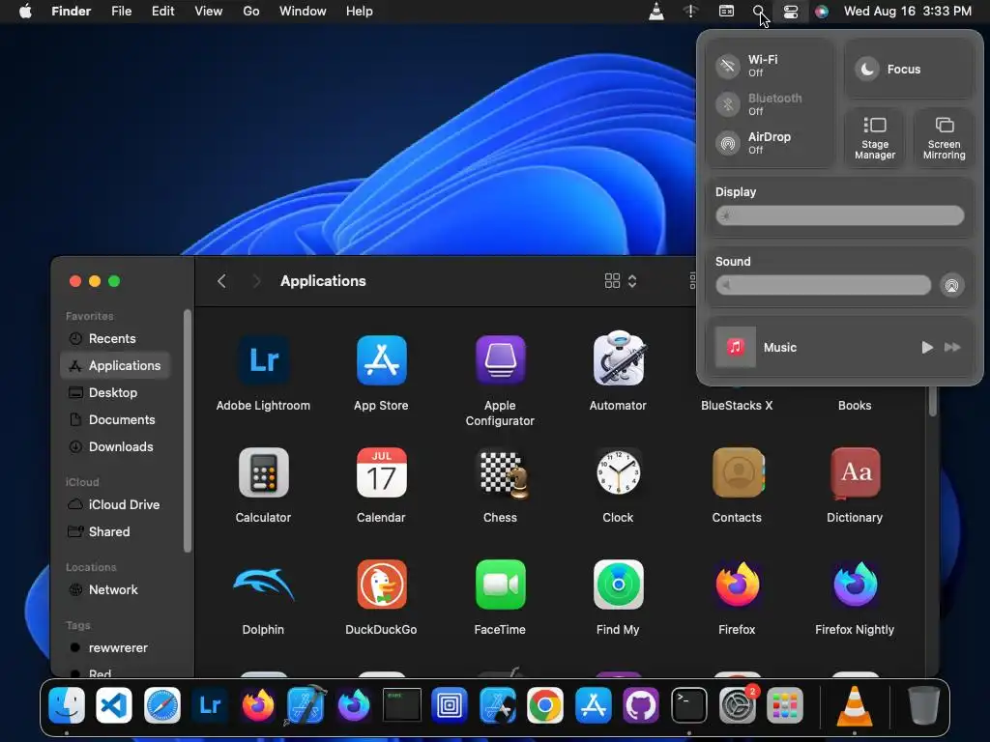
Task: Select the Calculator app icon
Action: pyautogui.click(x=264, y=472)
